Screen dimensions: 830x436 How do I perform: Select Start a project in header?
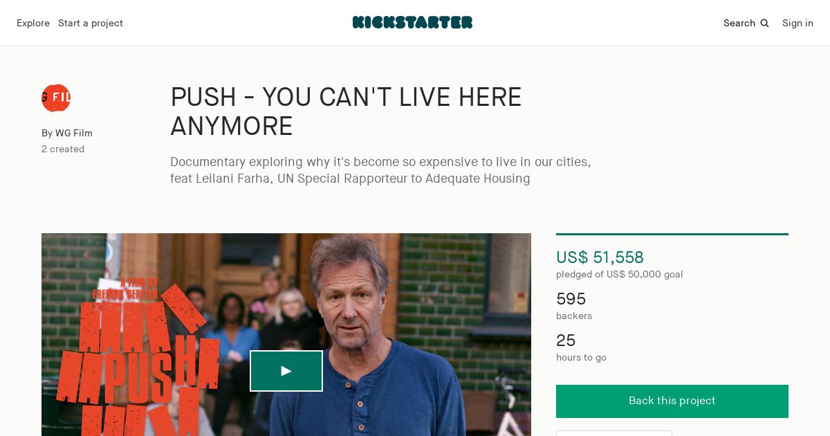point(91,24)
